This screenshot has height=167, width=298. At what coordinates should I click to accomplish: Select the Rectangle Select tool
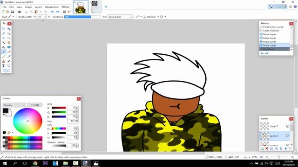coord(4,29)
